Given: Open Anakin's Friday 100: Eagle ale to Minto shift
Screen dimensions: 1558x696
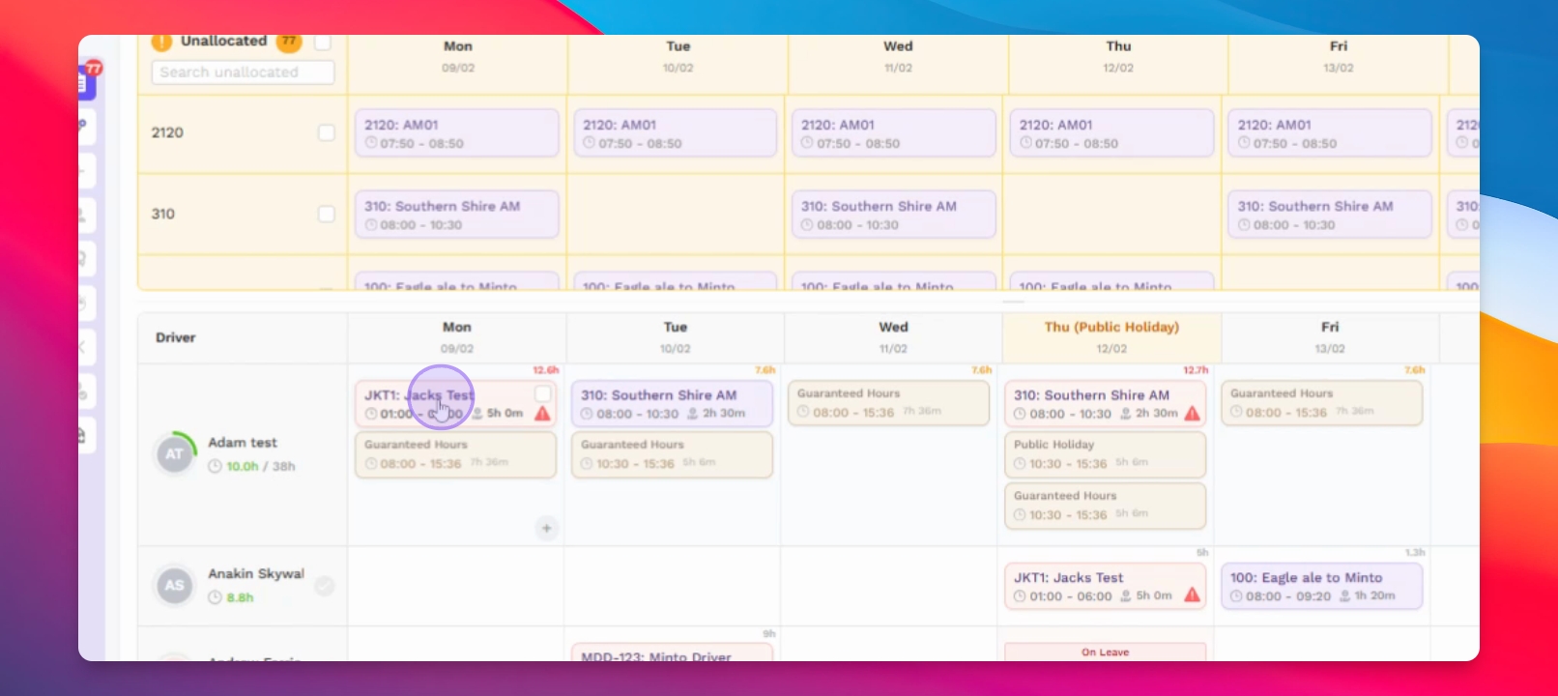Looking at the screenshot, I should (1322, 586).
